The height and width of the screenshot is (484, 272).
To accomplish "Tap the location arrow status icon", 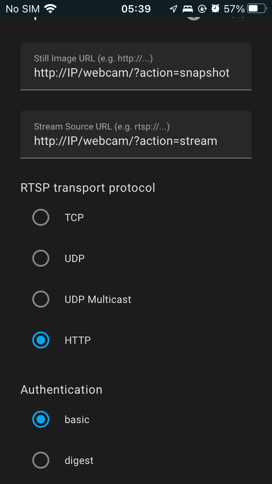I will [x=173, y=7].
